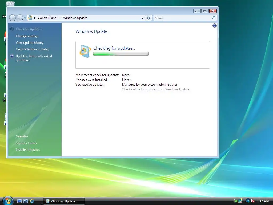
Task: Open the address bar history dropdown
Action: (142, 18)
